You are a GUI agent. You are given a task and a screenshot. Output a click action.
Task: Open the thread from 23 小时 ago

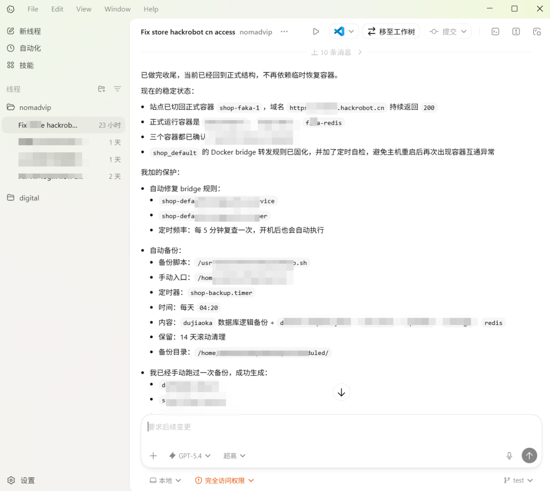[64, 125]
